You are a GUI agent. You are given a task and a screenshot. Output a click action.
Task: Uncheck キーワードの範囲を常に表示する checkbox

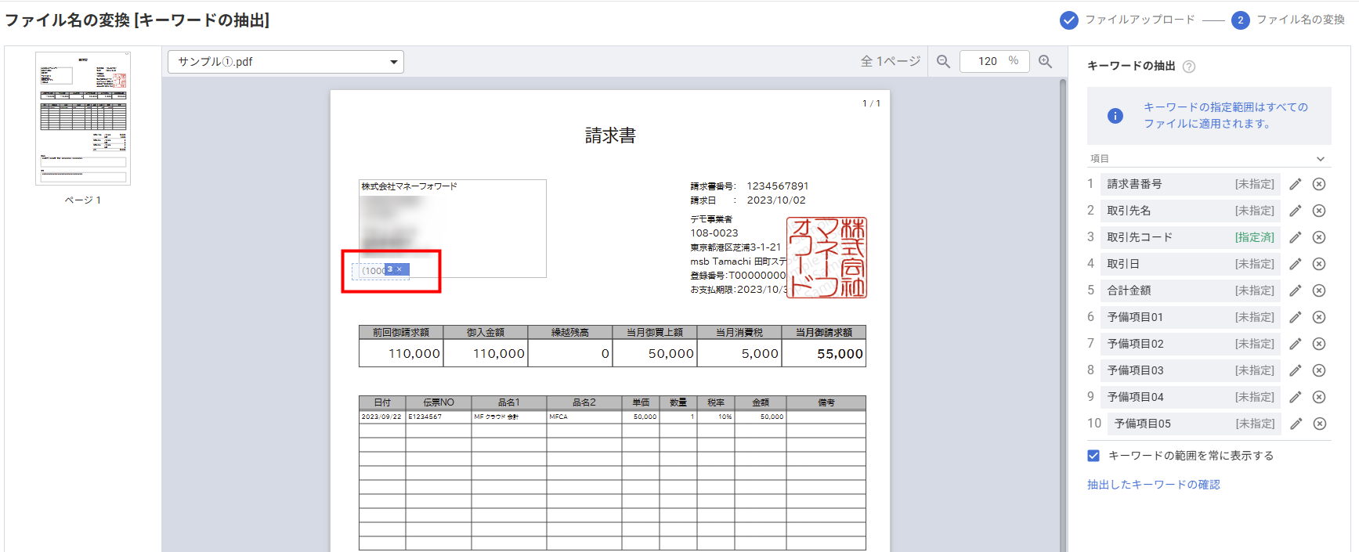pos(1093,456)
